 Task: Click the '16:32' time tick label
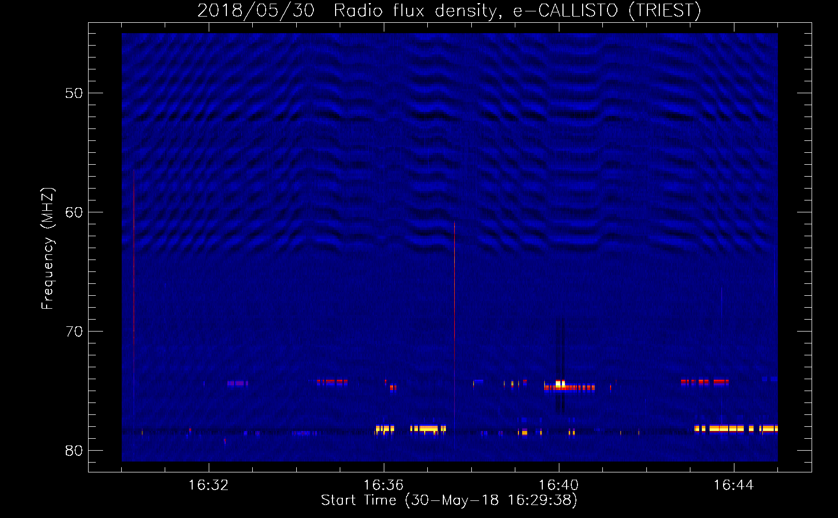point(209,485)
